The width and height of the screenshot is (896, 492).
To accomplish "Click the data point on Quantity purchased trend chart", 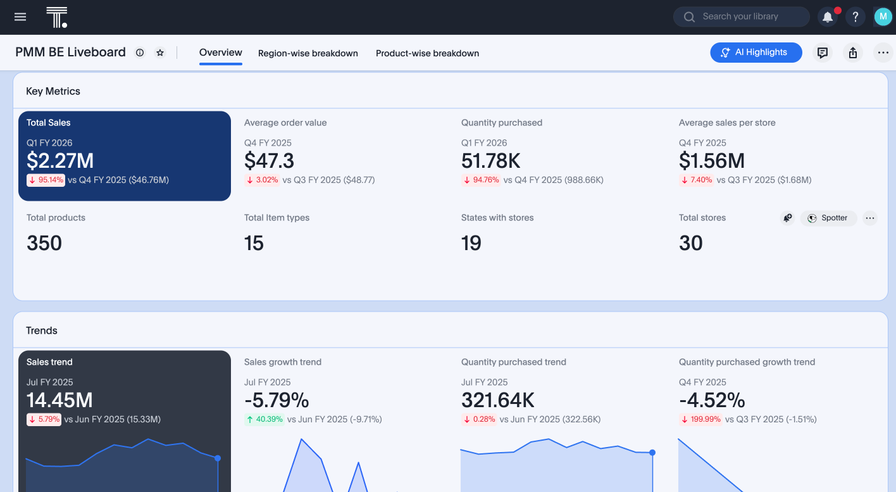I will tap(652, 453).
